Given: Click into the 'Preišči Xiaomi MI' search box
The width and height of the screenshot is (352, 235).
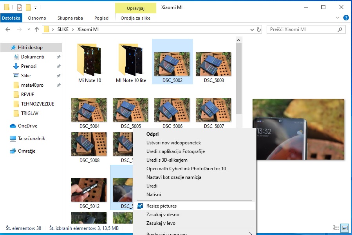Looking at the screenshot, I should (x=301, y=29).
